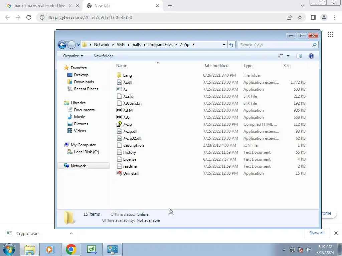Click the Search 7-Zip field

(x=278, y=45)
